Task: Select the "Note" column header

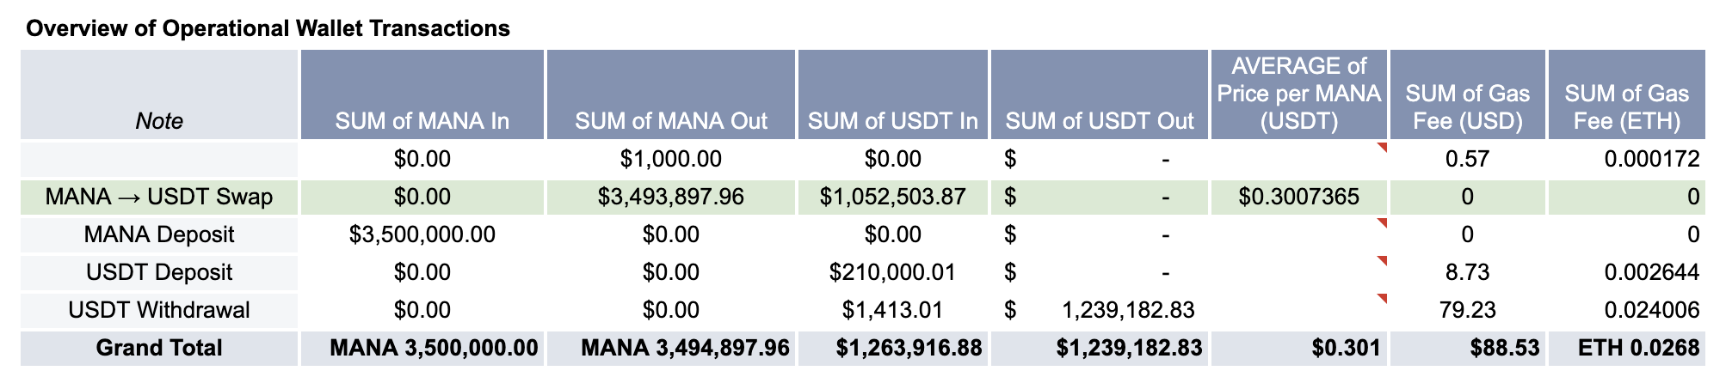Action: click(159, 120)
